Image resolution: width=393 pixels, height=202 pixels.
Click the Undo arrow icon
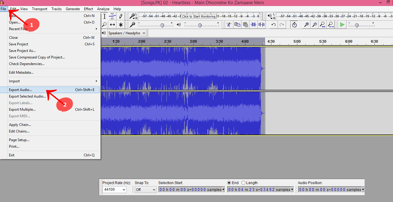click(273, 25)
